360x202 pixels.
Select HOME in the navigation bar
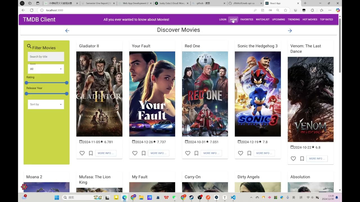click(x=234, y=20)
